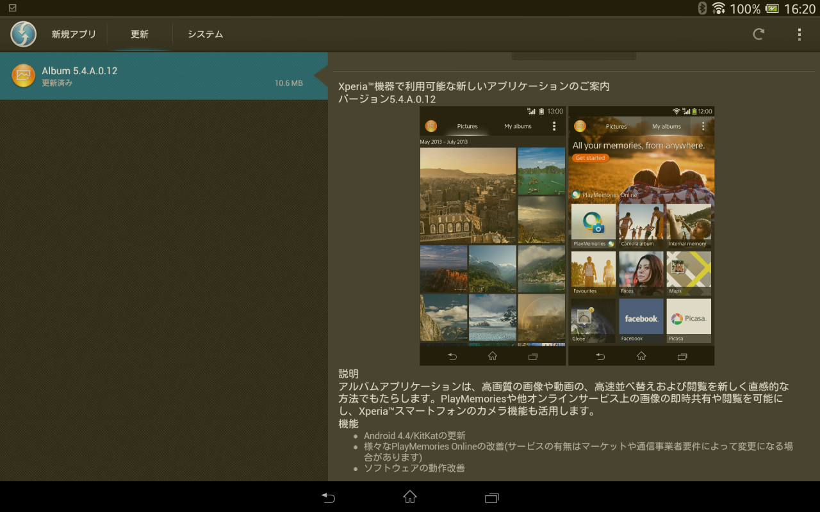Tap the Android back navigation button

pos(328,497)
